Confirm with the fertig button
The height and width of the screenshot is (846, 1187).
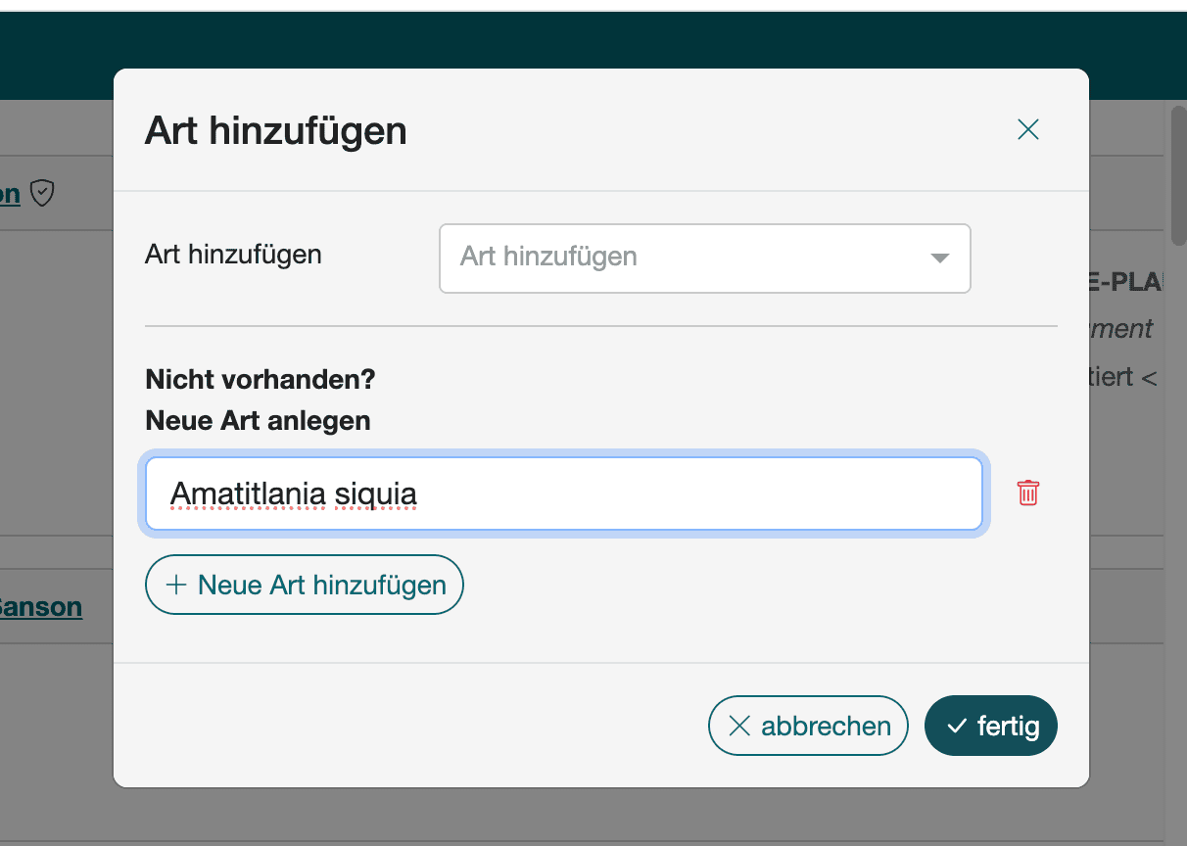990,726
